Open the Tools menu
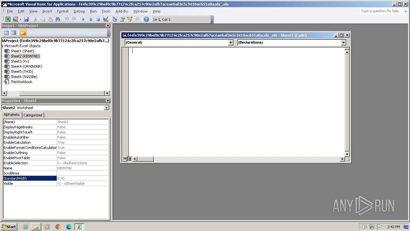The width and height of the screenshot is (410, 231). (x=106, y=11)
